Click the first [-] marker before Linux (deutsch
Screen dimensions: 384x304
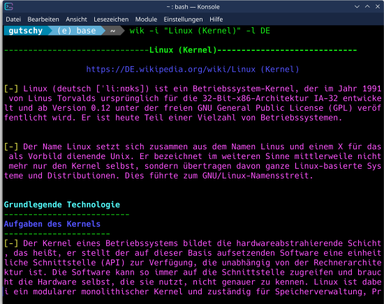click(x=11, y=89)
